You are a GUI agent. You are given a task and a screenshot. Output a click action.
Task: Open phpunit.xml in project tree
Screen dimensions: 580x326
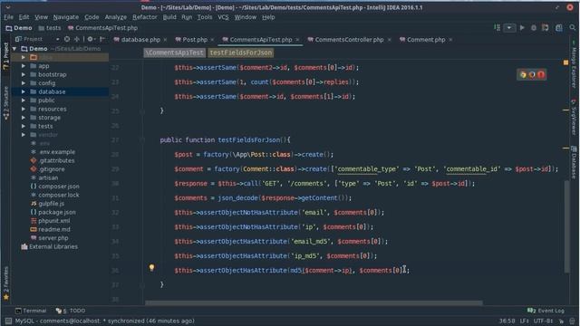51,221
